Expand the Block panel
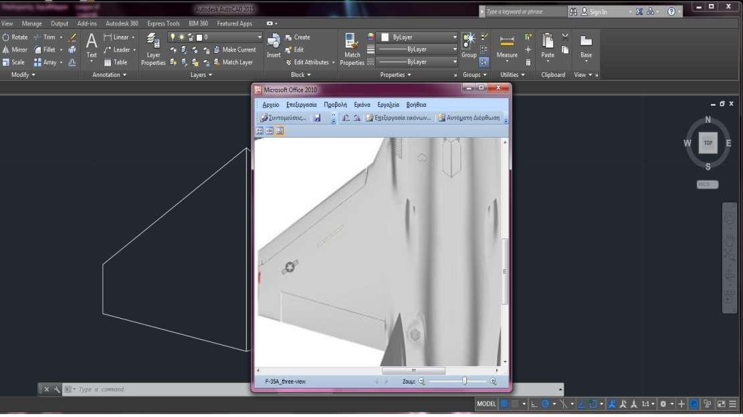This screenshot has height=417, width=743. click(x=301, y=75)
